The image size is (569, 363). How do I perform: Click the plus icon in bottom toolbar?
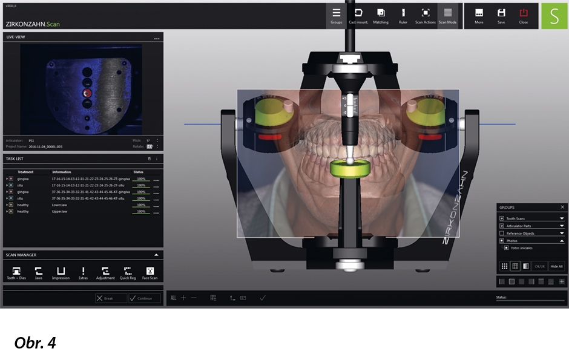[x=183, y=298]
